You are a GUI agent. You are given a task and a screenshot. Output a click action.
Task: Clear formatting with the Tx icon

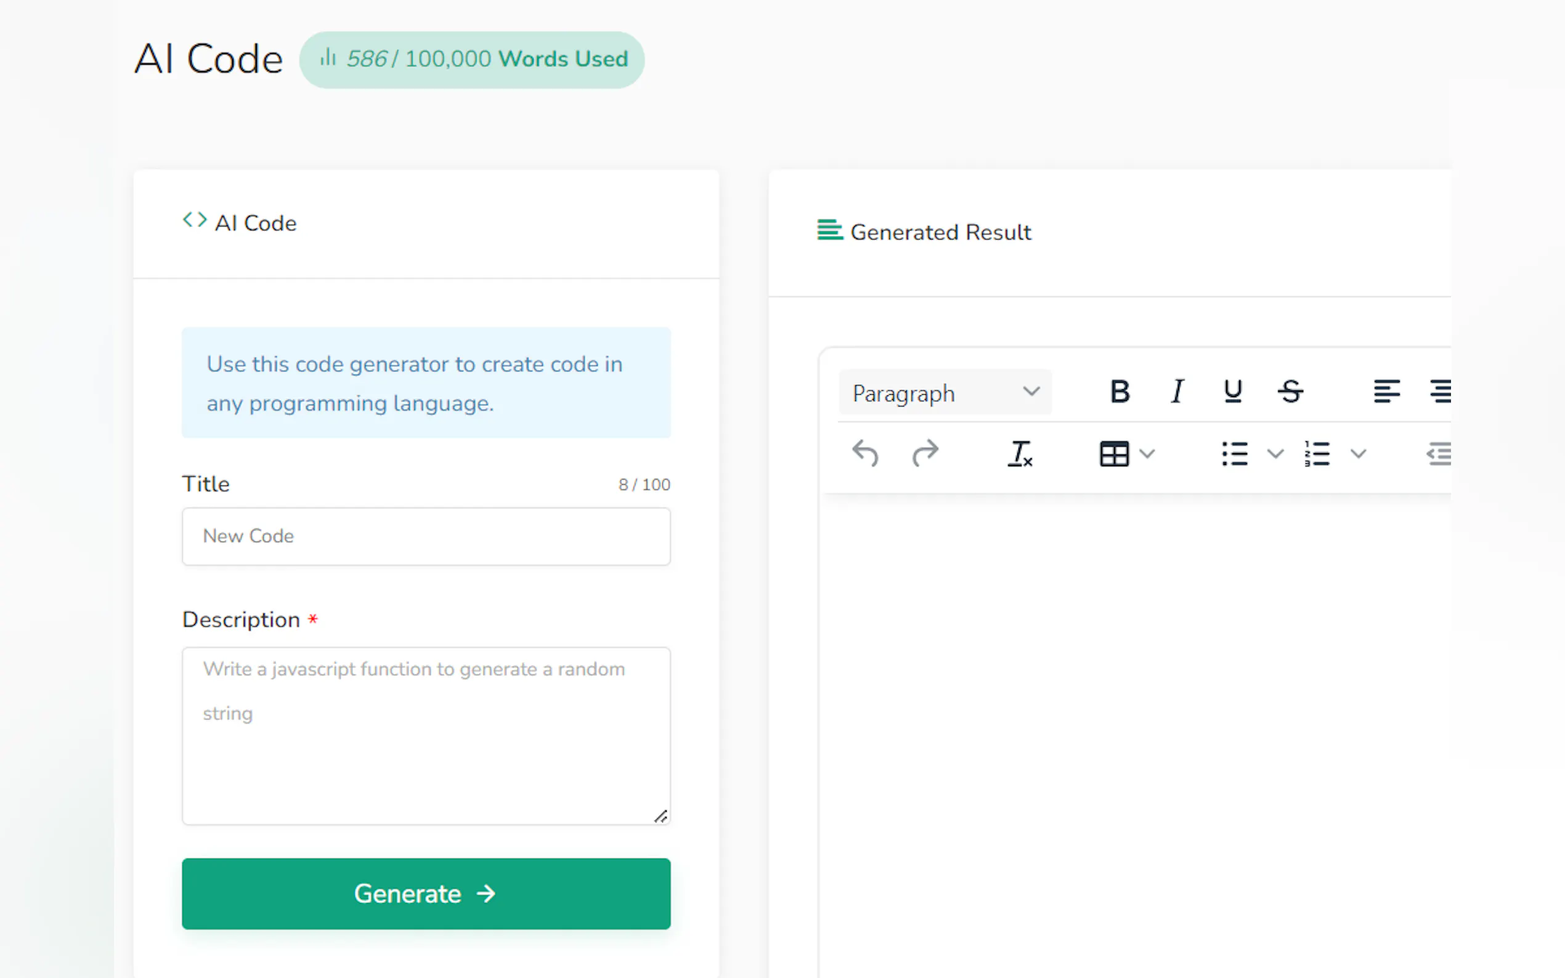(x=1020, y=453)
